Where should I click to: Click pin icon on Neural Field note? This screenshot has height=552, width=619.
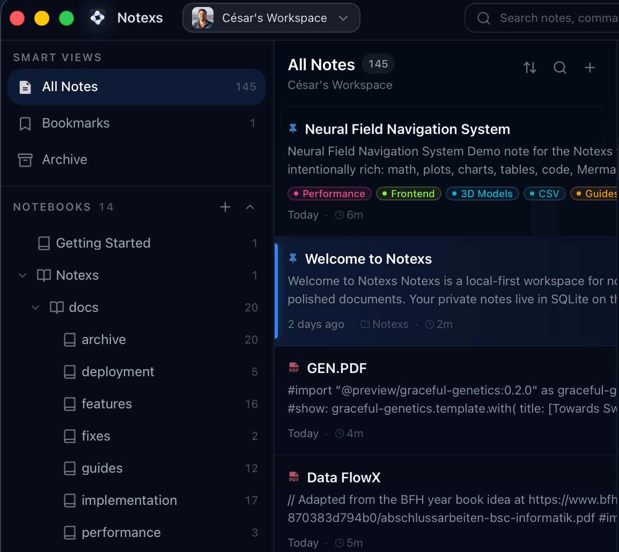tap(293, 129)
